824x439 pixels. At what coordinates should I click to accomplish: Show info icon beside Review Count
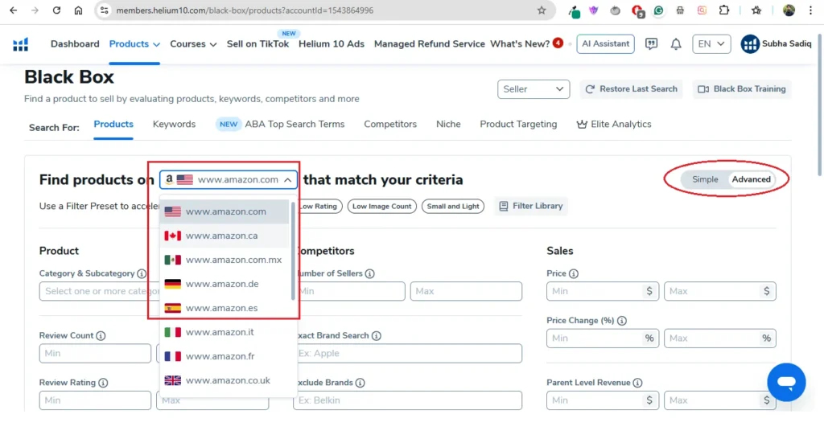coord(101,335)
